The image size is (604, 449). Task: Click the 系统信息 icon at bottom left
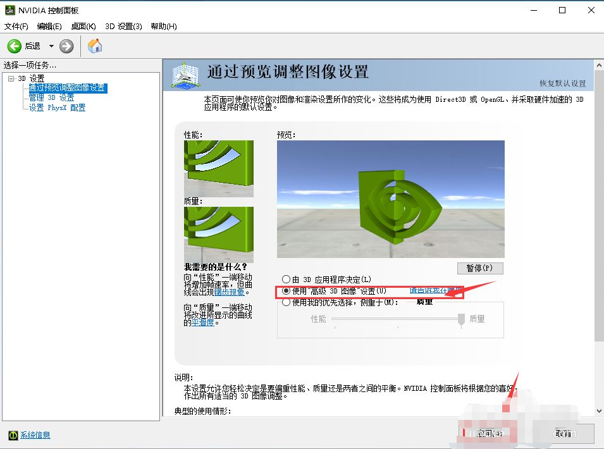pos(13,435)
